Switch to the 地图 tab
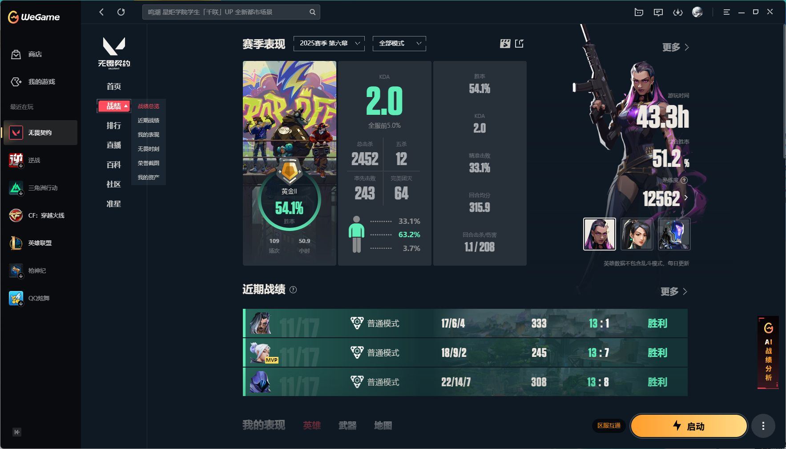Viewport: 786px width, 449px height. (x=383, y=425)
